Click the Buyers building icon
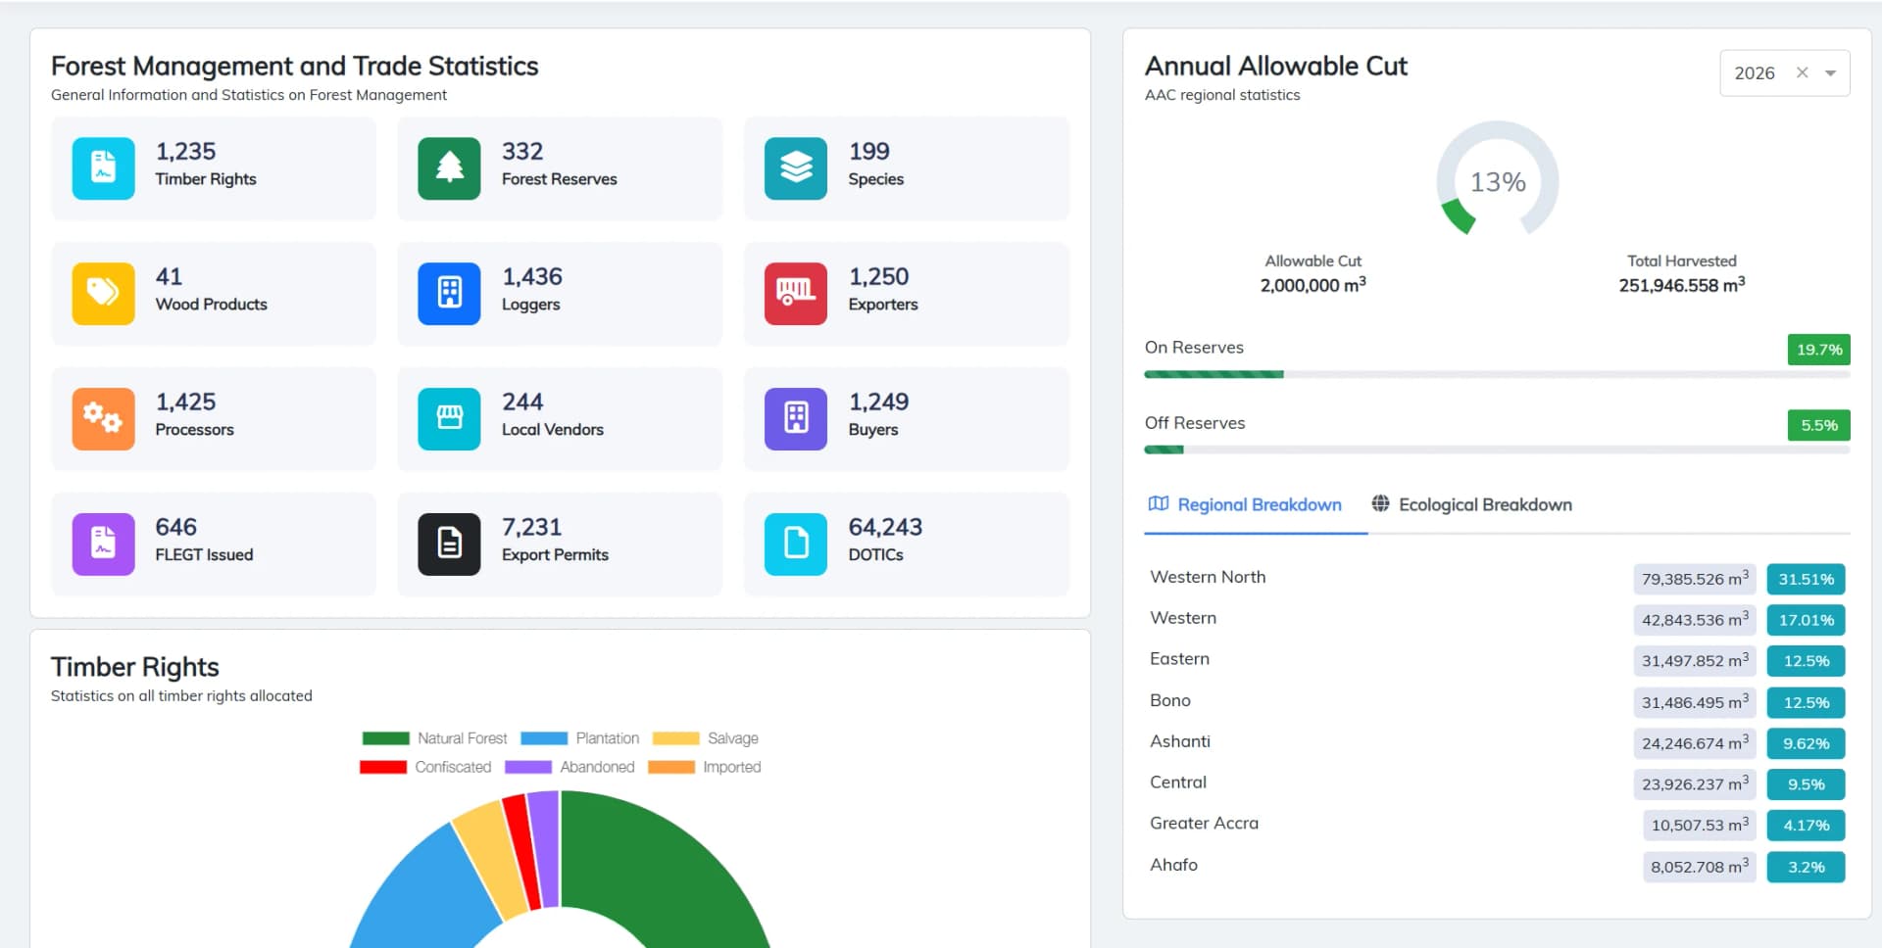 pyautogui.click(x=796, y=419)
